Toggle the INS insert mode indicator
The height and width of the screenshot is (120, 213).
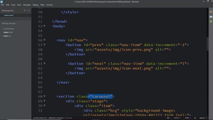pos(168,118)
